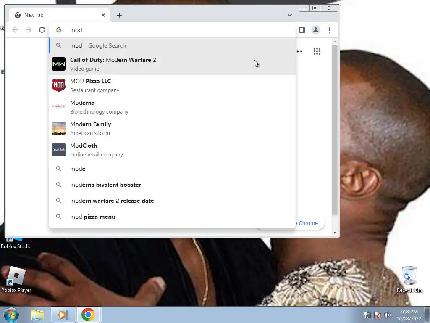
Task: Choose the 'mod - Google Search' suggestion
Action: 173,45
